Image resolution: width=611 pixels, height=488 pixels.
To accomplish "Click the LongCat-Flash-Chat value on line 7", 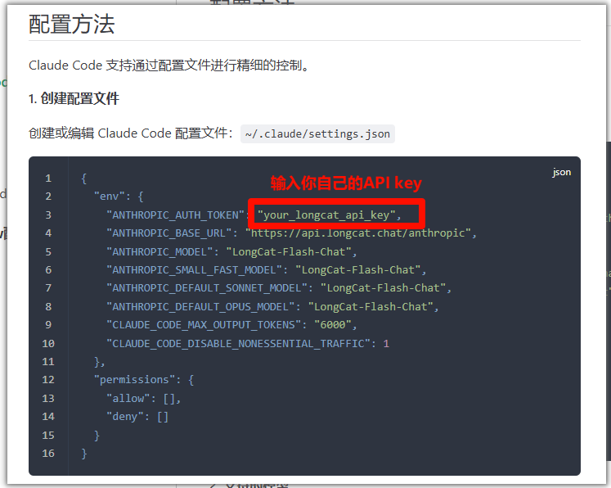I will point(383,288).
